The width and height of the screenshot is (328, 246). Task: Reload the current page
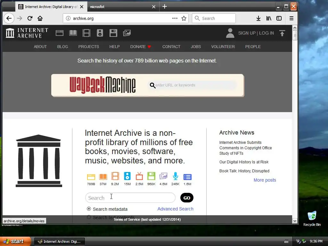30,18
